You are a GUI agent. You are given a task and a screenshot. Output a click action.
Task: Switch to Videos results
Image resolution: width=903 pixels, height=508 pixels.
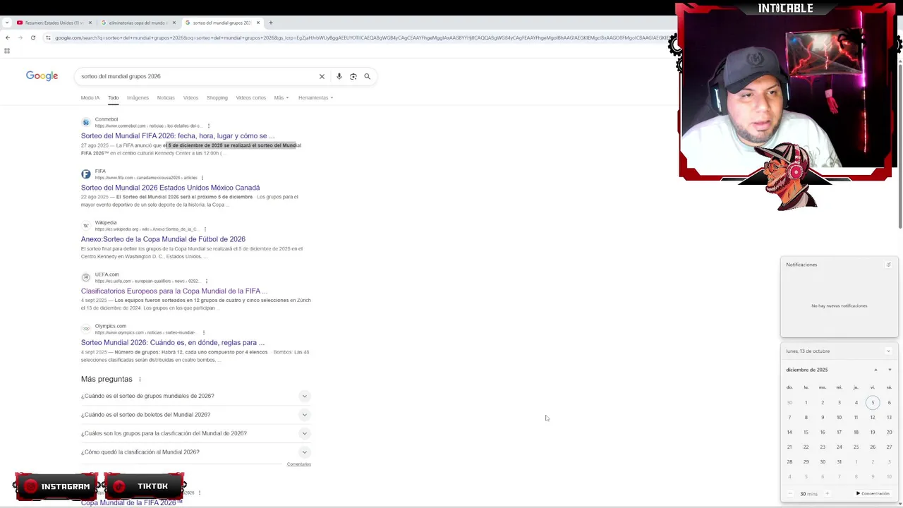[190, 97]
